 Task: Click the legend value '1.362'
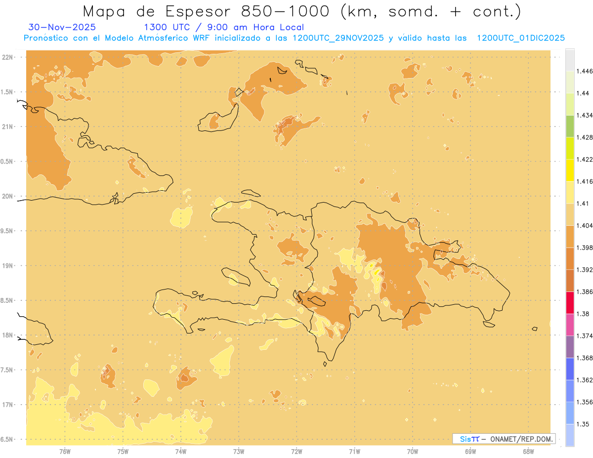click(585, 380)
